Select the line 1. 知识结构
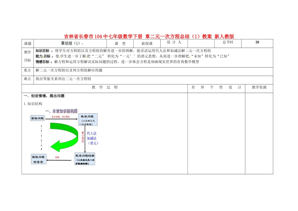The height and width of the screenshot is (211, 298). pos(33,104)
